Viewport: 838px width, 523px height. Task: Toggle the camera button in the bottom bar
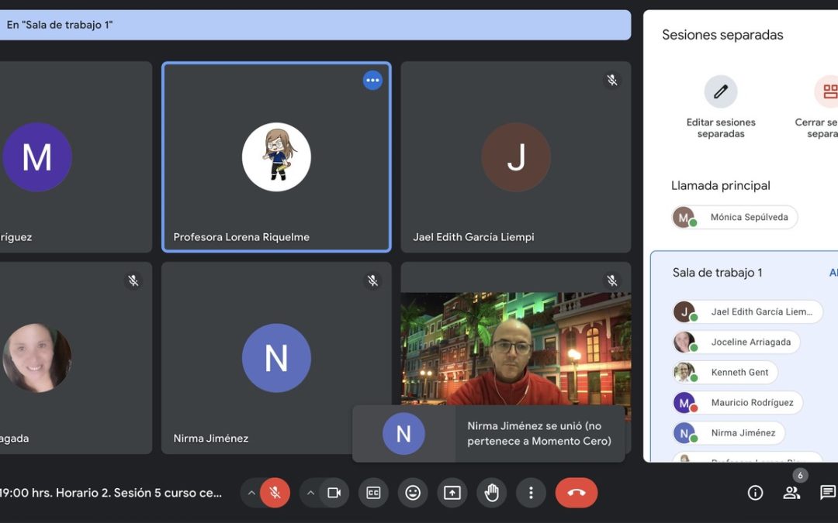[334, 493]
